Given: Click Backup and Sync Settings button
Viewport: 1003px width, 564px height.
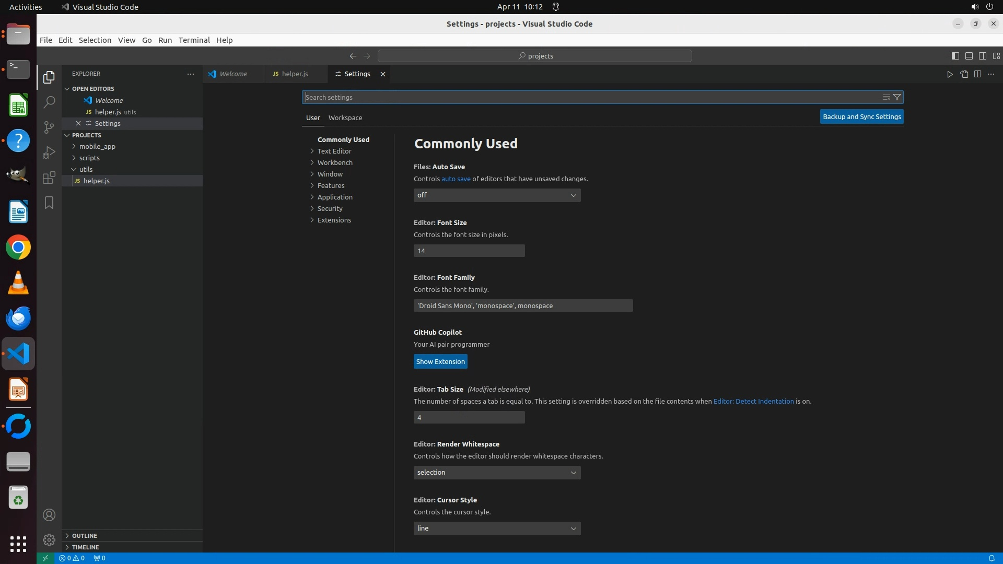Looking at the screenshot, I should coord(861,117).
